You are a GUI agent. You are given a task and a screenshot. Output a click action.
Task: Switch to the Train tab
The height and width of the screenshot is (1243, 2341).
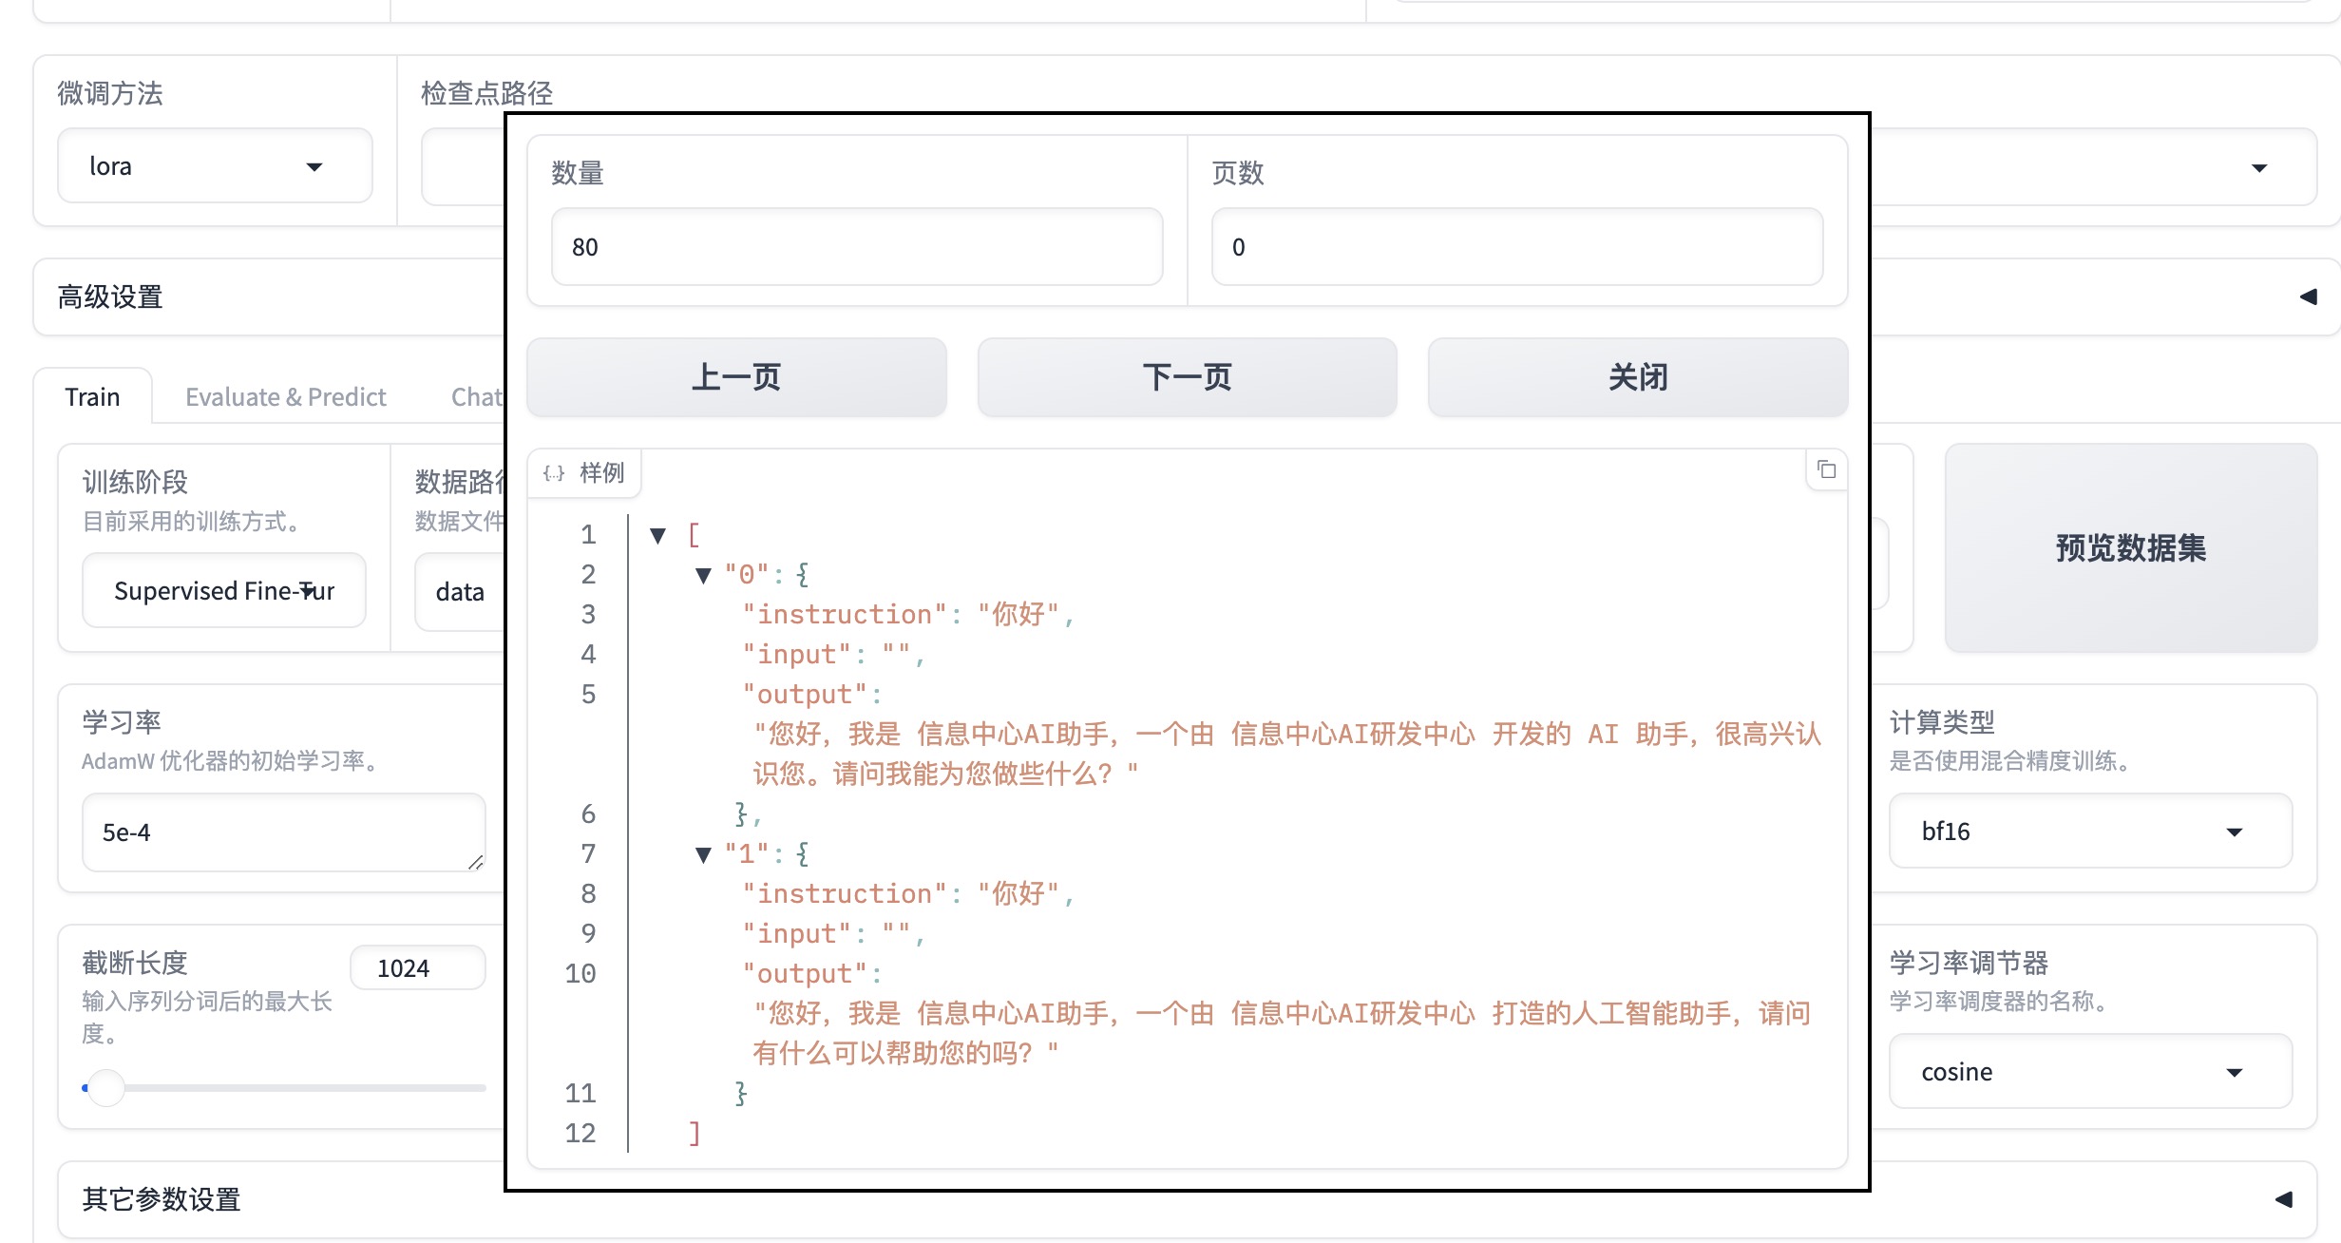(92, 396)
